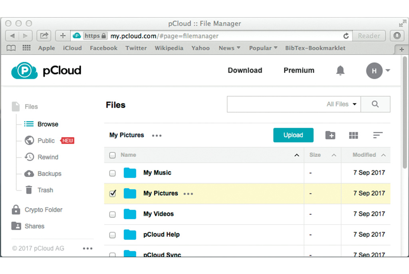Reload the page in the address bar
The height and width of the screenshot is (274, 409).
pos(346,36)
